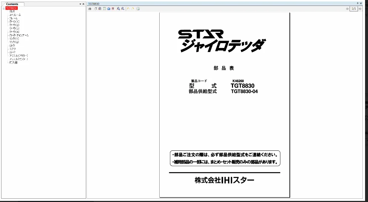Click the product code K46268
The height and width of the screenshot is (202, 368).
pyautogui.click(x=238, y=81)
